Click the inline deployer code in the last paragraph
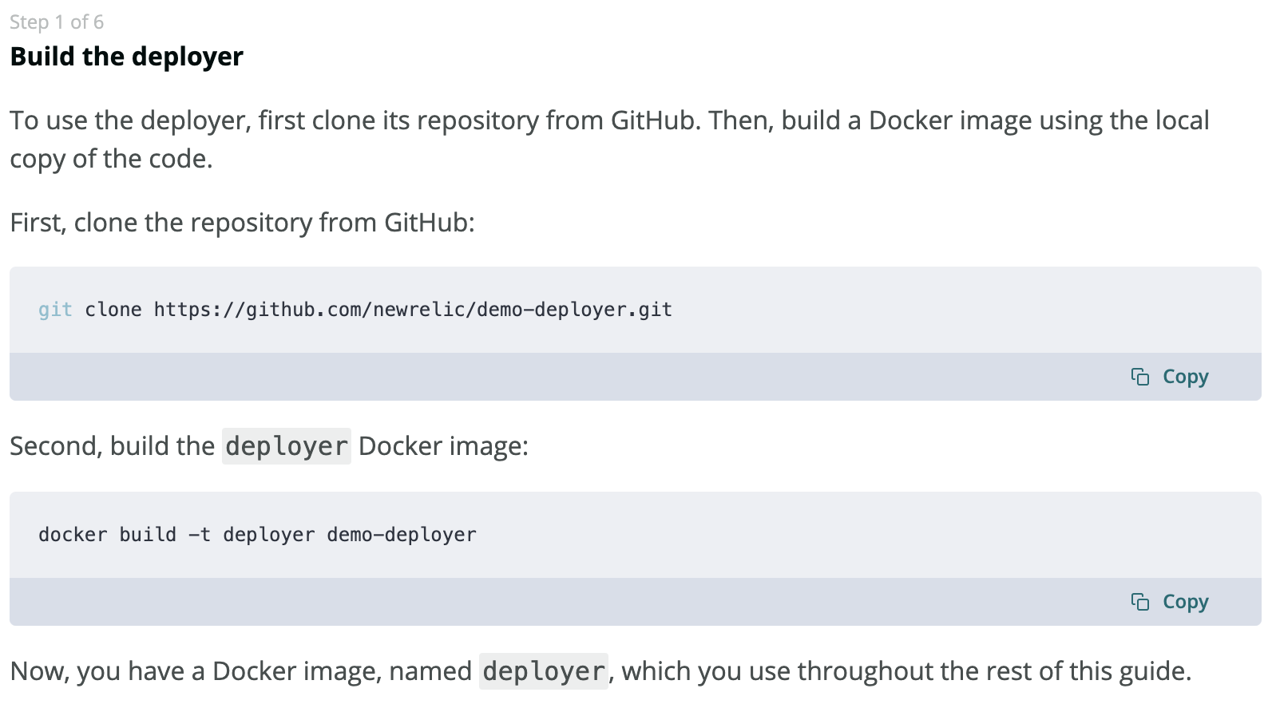Viewport: 1276px width, 704px height. 544,670
